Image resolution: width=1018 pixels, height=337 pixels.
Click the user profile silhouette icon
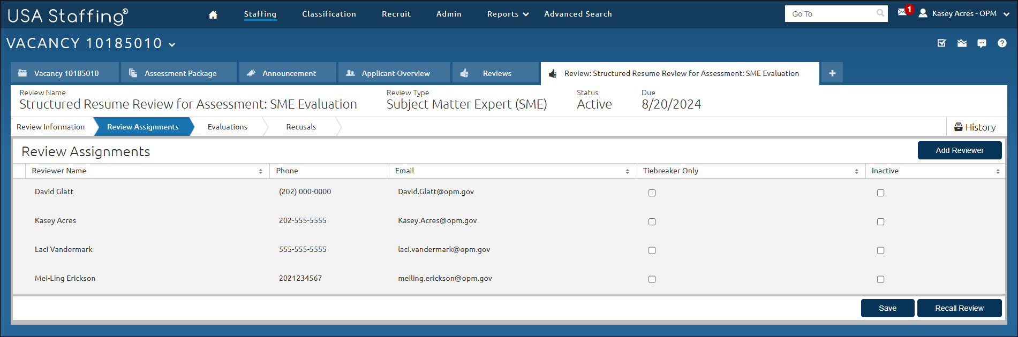923,13
